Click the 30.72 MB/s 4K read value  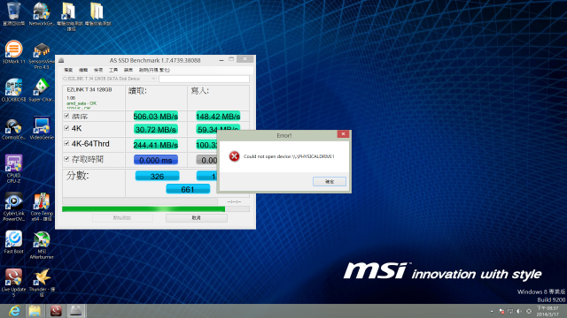pos(156,130)
